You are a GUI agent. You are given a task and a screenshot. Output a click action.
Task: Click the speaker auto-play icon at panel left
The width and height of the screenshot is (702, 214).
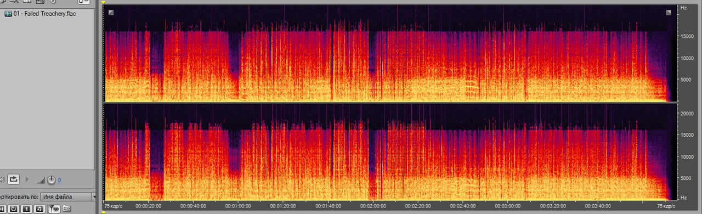point(2,179)
